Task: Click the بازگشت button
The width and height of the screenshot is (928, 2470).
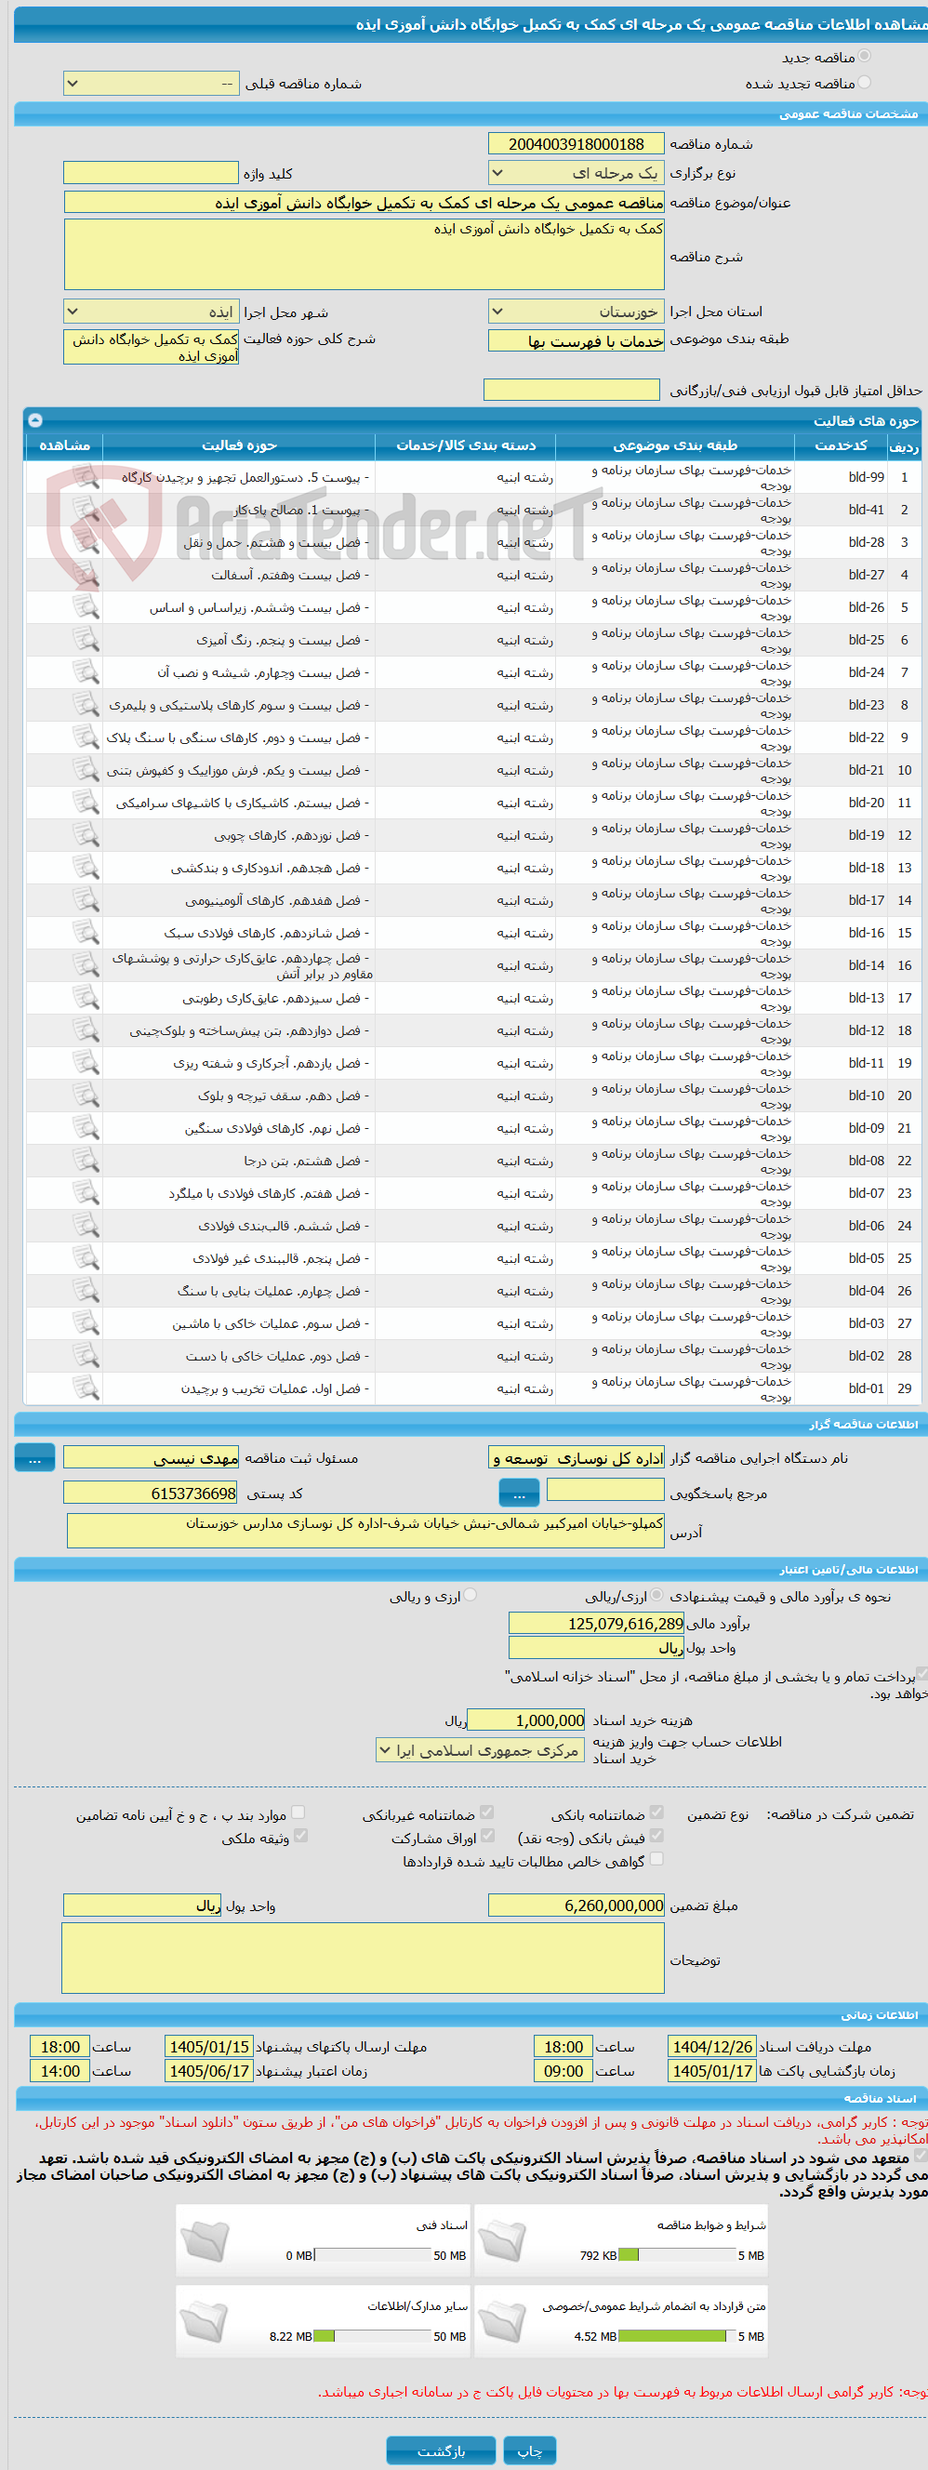Action: click(x=441, y=2450)
